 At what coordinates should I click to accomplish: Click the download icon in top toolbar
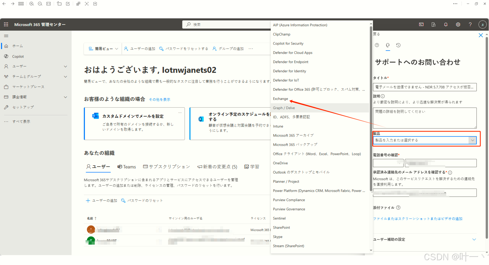pyautogui.click(x=95, y=4)
